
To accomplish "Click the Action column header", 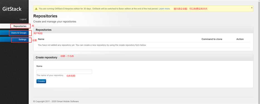I will point(240,39).
